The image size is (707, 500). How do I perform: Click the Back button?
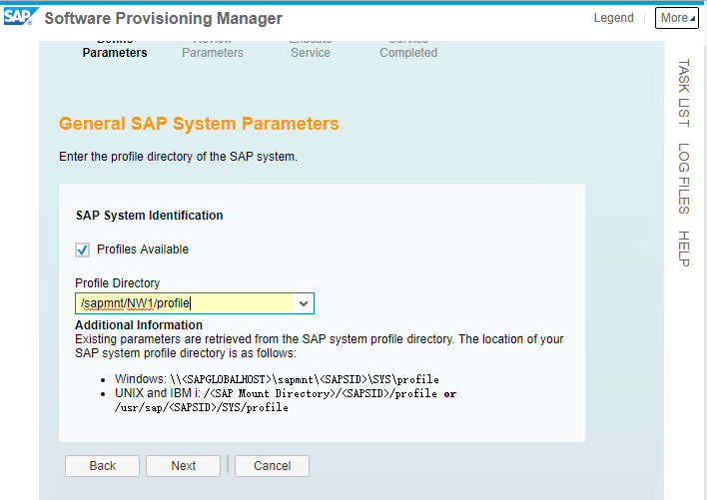[102, 466]
